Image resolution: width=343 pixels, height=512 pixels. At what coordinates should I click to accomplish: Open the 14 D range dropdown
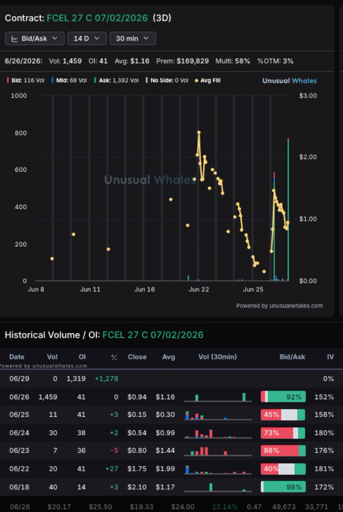(x=87, y=38)
